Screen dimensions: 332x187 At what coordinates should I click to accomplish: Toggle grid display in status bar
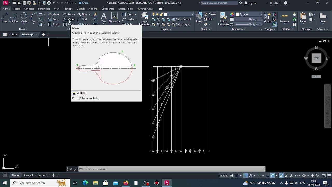232,176
